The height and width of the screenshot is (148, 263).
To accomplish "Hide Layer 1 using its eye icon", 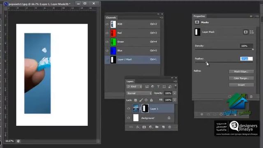I will pyautogui.click(x=129, y=109).
